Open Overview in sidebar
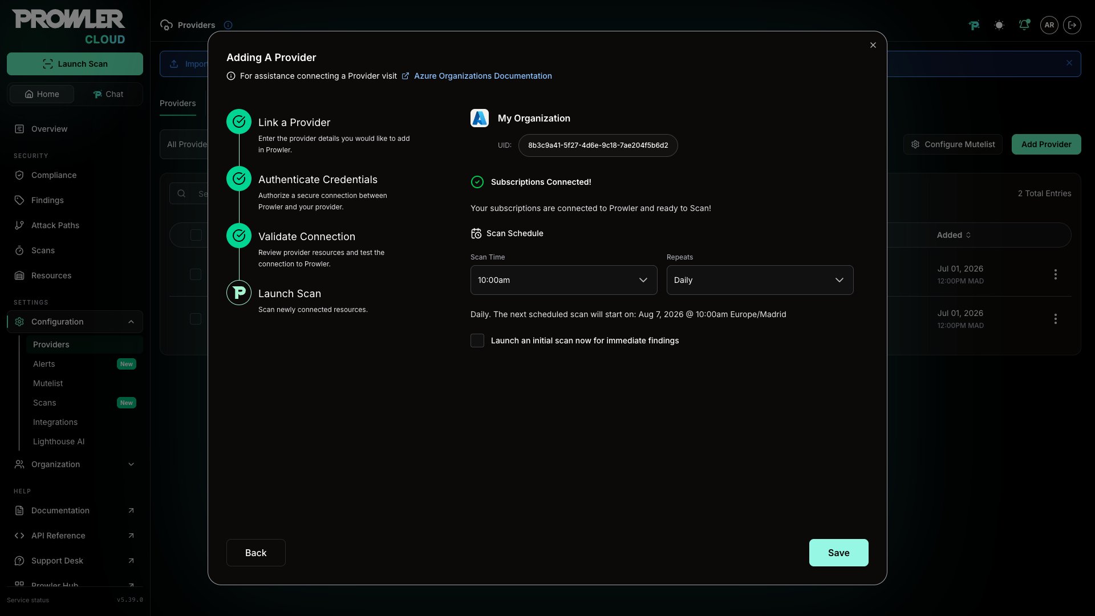Viewport: 1095px width, 616px height. [75, 129]
